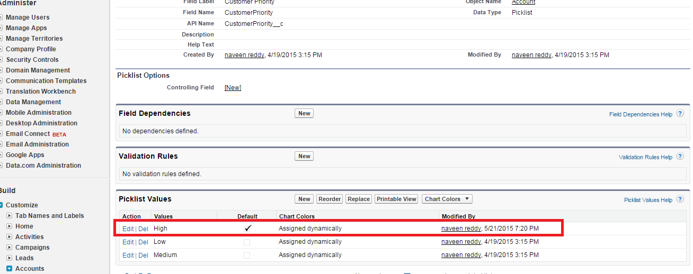Click the Printable View button

(x=396, y=199)
